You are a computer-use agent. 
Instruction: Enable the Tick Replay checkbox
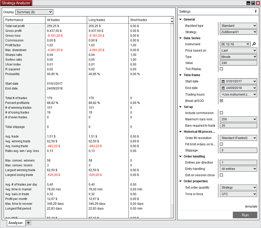[x=221, y=69]
